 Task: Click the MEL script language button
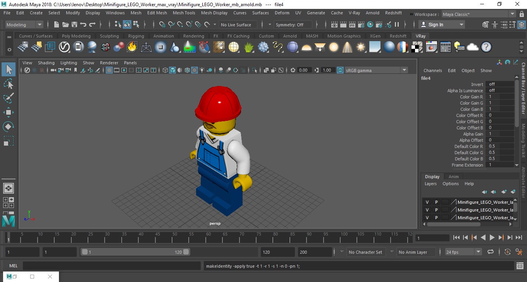[13, 266]
